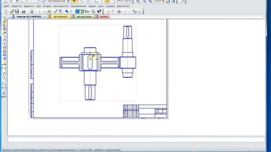Click the blue square panel icon in left toolbar

tap(4, 55)
